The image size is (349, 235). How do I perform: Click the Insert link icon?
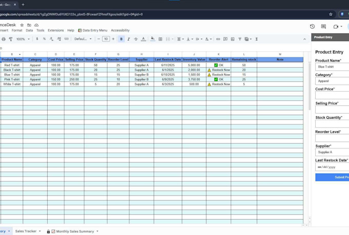(x=218, y=39)
